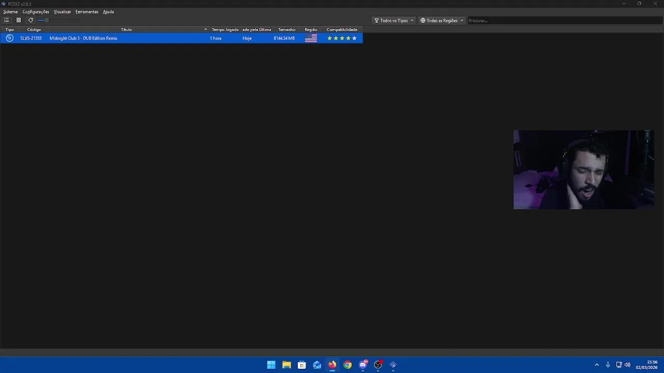Click the 8144.34 MB size cell
This screenshot has width=664, height=373.
[x=284, y=38]
